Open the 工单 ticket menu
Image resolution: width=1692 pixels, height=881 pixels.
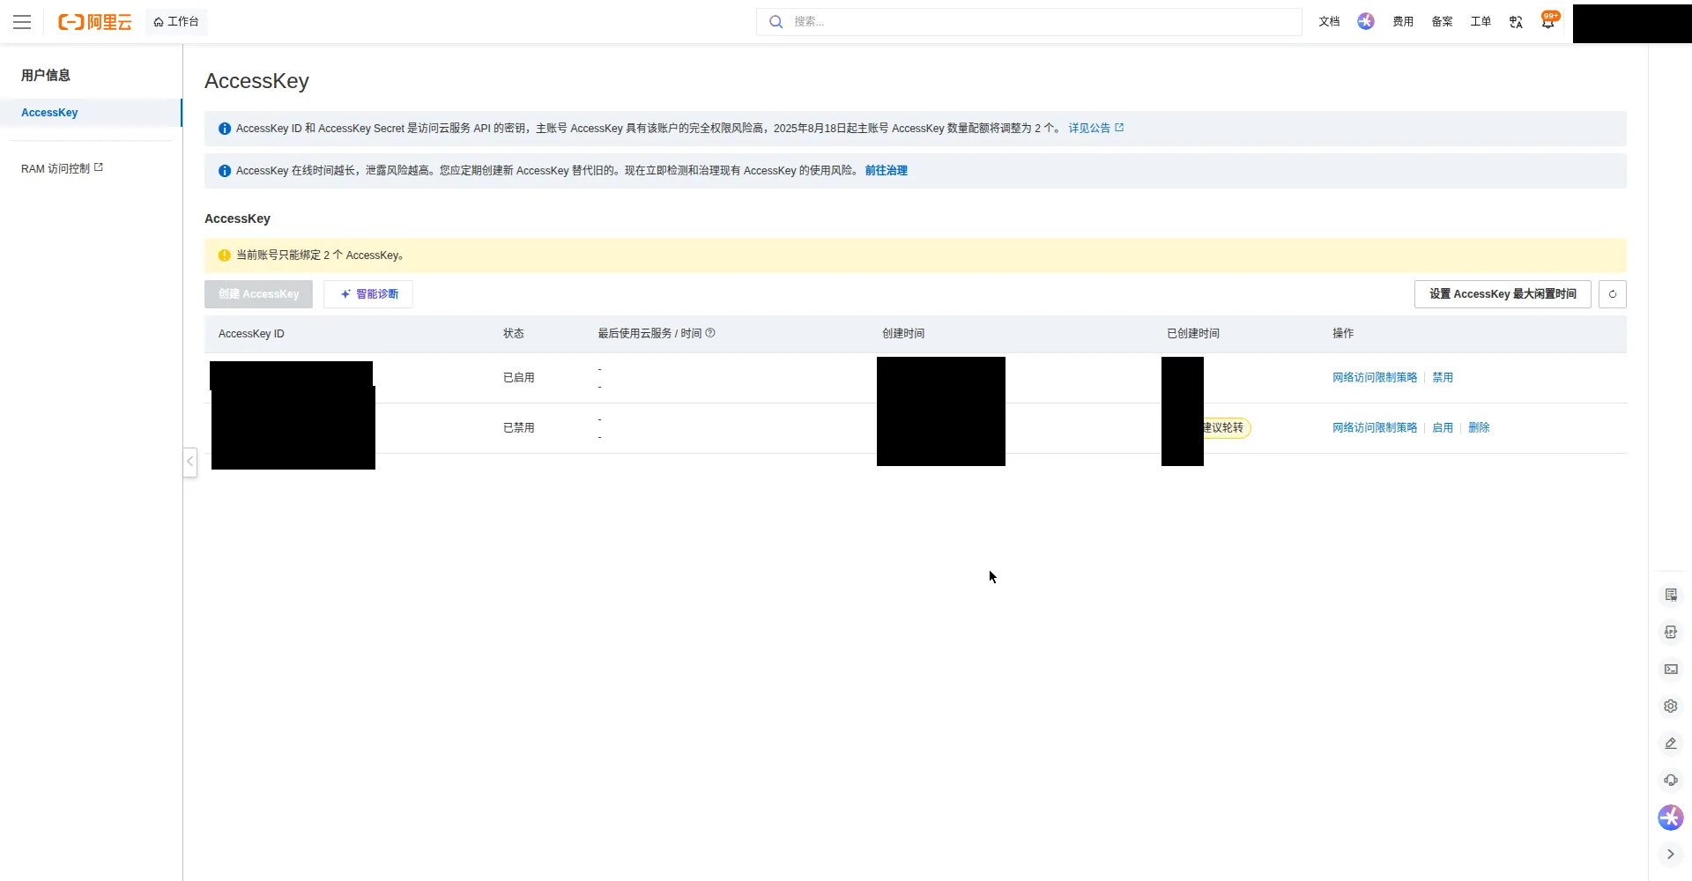pos(1480,22)
